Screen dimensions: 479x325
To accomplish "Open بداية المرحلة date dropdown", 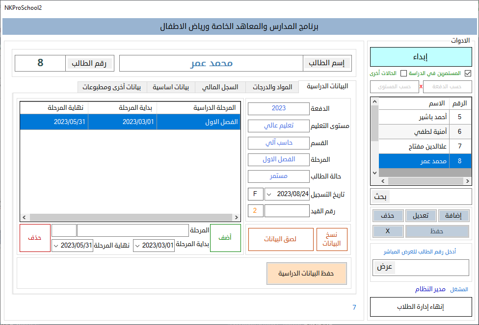I will 137,246.
